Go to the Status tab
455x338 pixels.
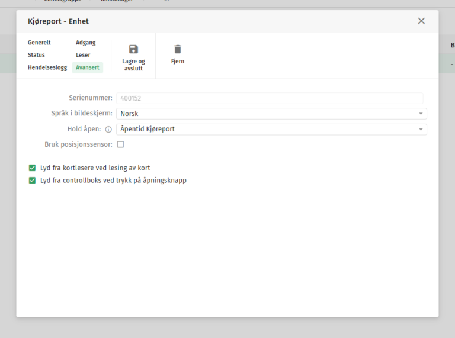point(36,55)
